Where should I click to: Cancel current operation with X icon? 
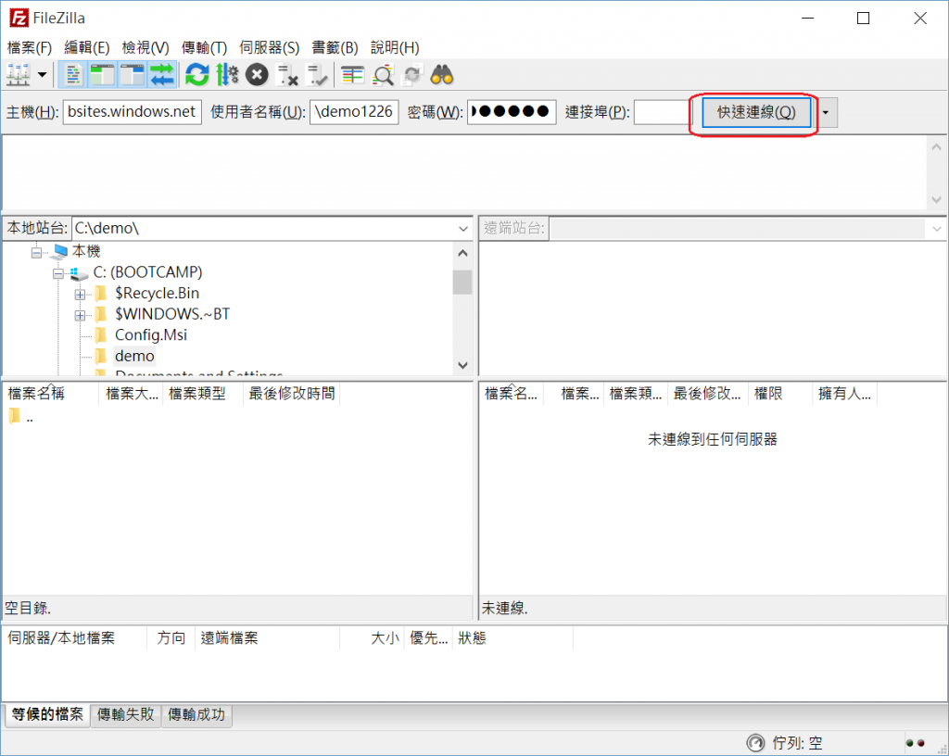point(257,75)
